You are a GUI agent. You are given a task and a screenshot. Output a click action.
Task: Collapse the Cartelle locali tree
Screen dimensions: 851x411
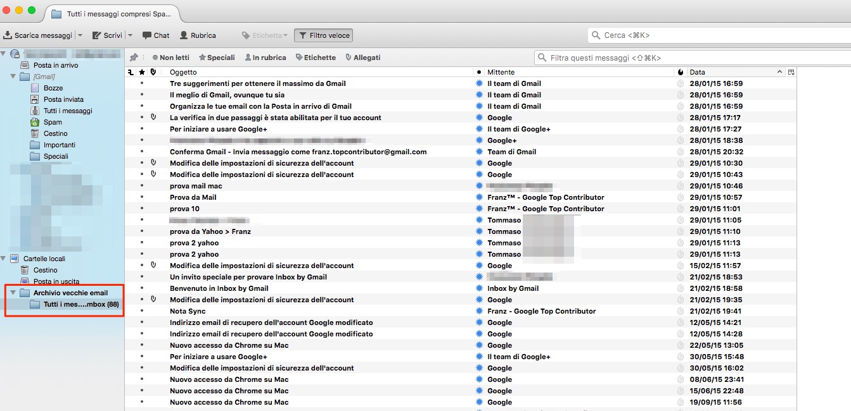pyautogui.click(x=4, y=259)
